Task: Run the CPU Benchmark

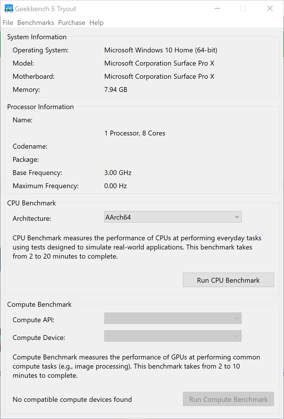Action: [x=228, y=280]
